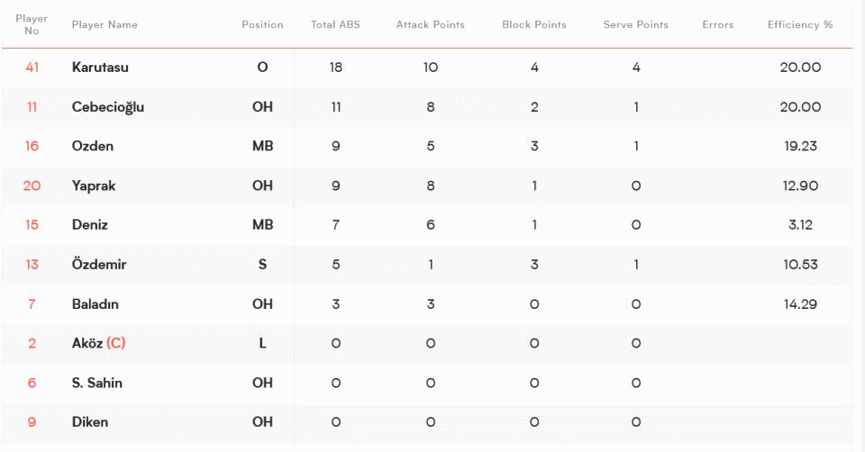Open captain Aköz (C) row
Viewport: 865px width, 452px height.
pos(427,343)
